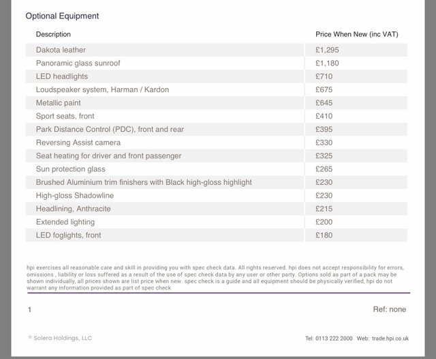
Task: Click the Optional Equipment heading
Action: click(x=62, y=16)
